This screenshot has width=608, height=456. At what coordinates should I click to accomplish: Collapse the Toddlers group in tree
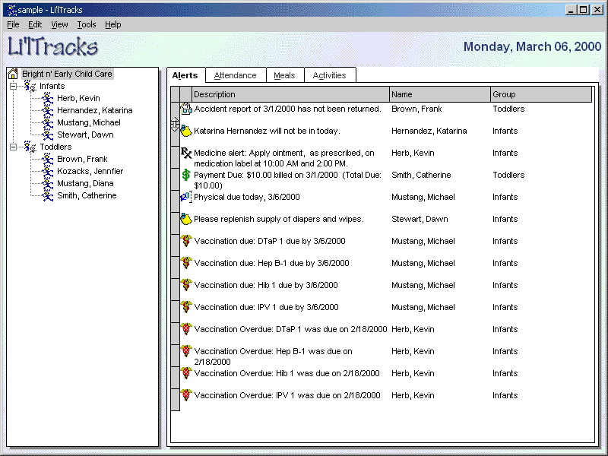[13, 147]
